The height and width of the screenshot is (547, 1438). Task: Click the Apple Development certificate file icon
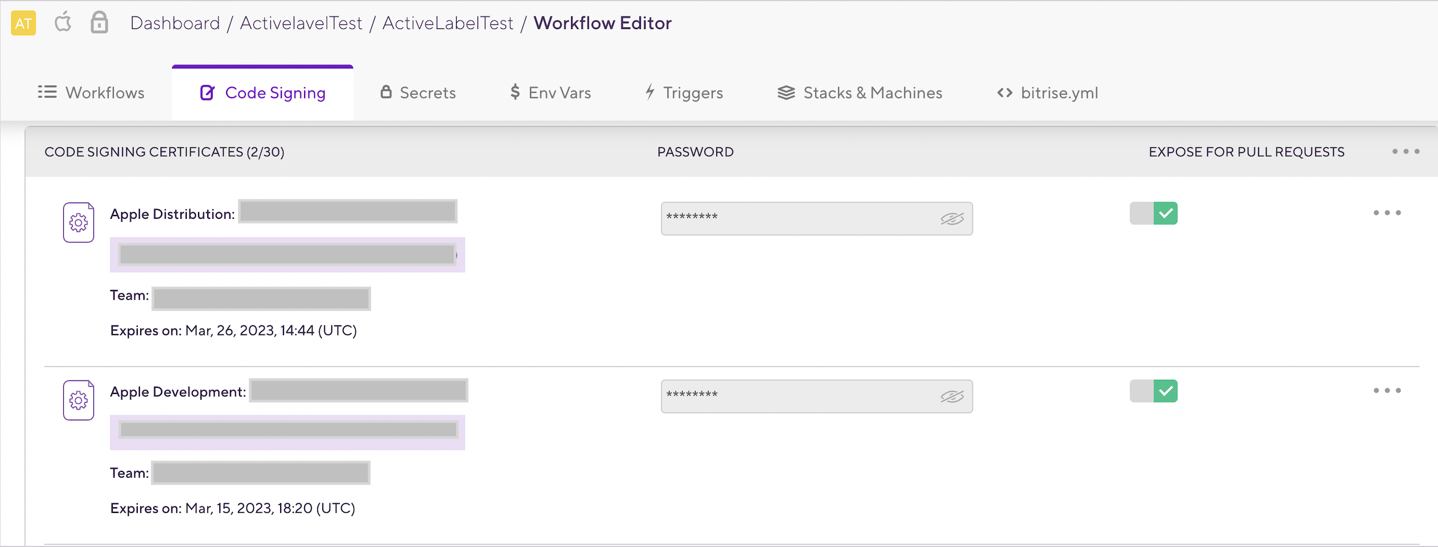pos(79,400)
